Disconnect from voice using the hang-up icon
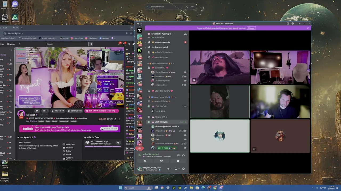This screenshot has width=341, height=191. 183,155
